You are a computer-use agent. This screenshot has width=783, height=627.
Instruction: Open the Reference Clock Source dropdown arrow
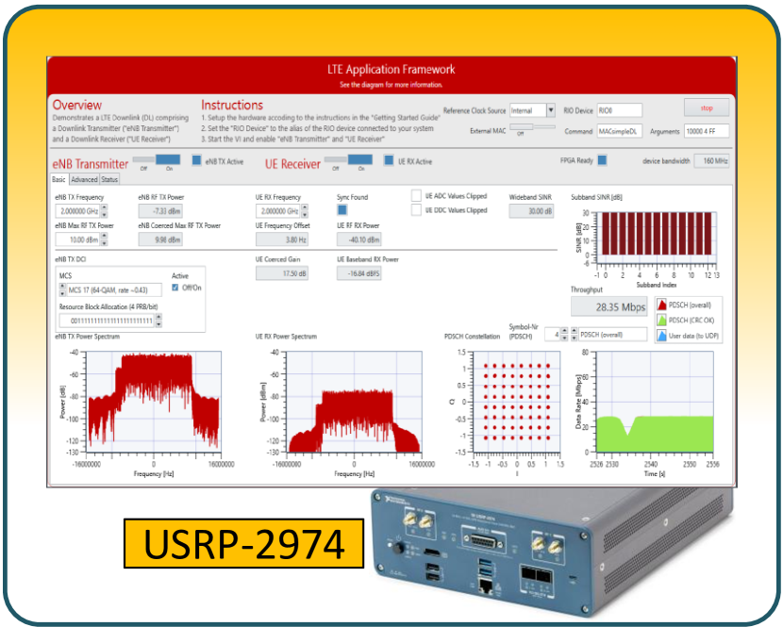click(550, 110)
